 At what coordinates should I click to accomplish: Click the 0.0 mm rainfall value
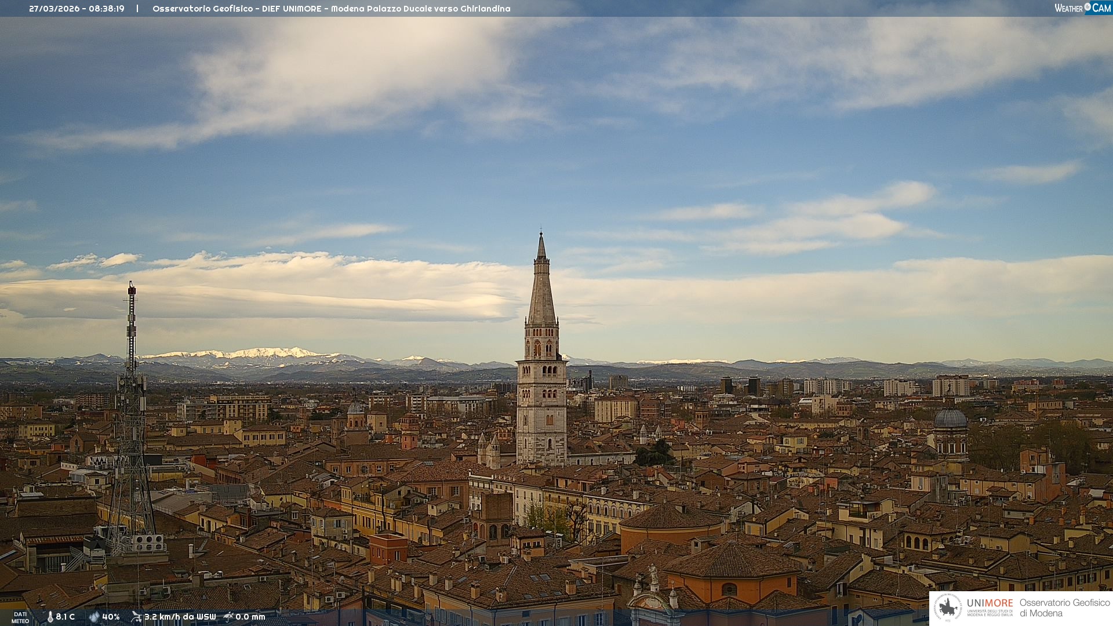[250, 617]
